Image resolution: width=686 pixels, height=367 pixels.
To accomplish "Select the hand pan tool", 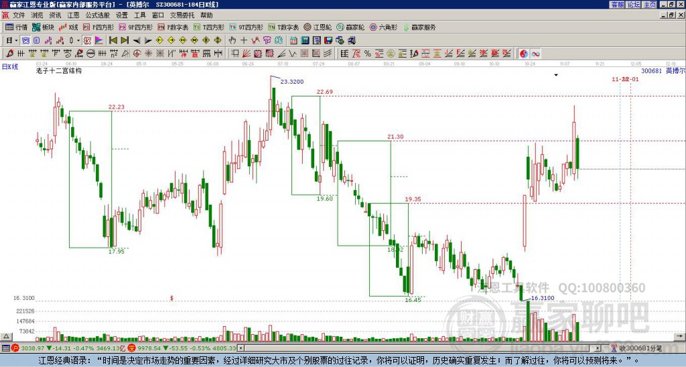I will 232,41.
